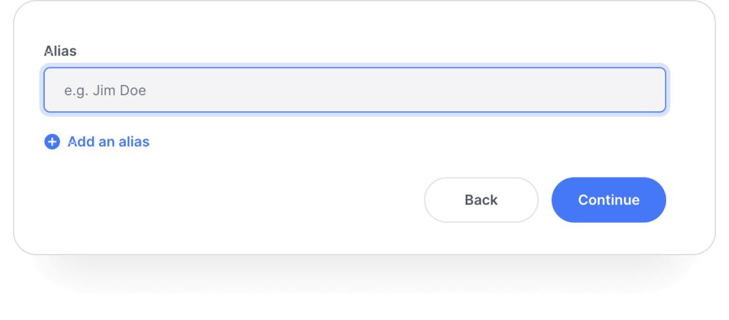Viewport: 729px width, 320px height.
Task: Click the Continue button
Action: pyautogui.click(x=608, y=200)
